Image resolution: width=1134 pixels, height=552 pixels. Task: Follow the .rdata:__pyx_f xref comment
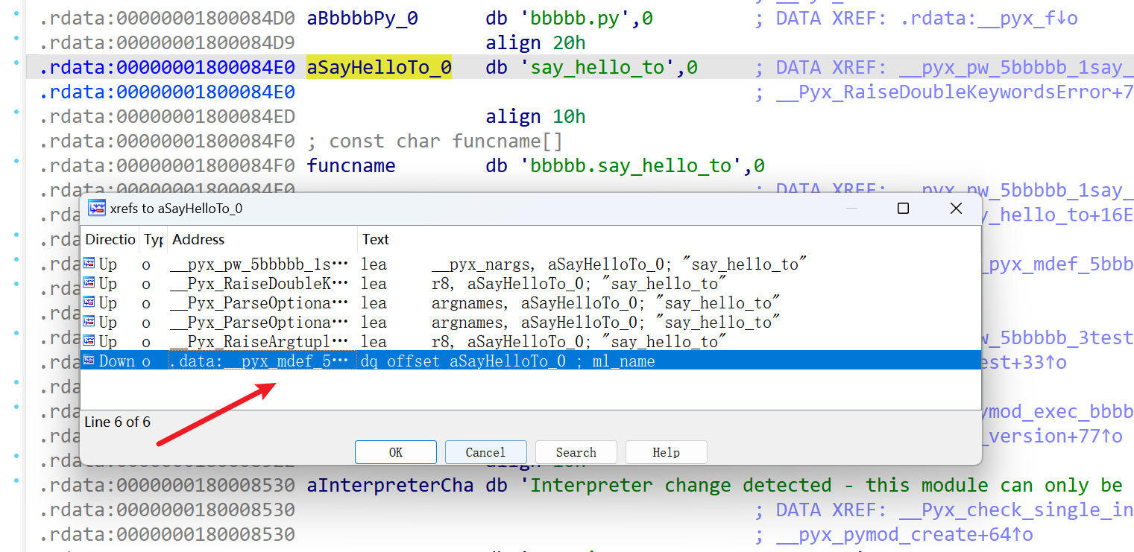[916, 19]
